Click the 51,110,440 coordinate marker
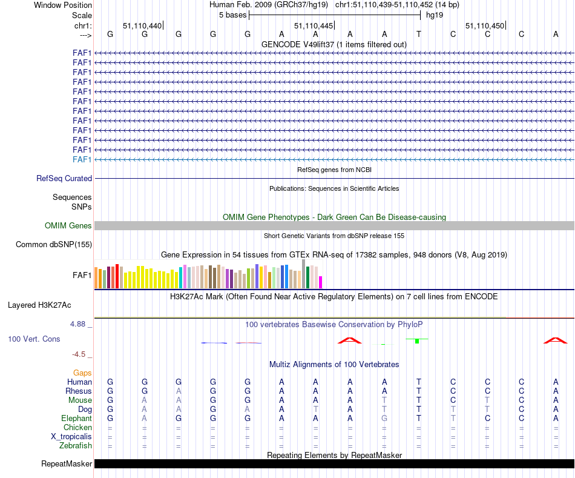The width and height of the screenshot is (575, 478). [142, 25]
